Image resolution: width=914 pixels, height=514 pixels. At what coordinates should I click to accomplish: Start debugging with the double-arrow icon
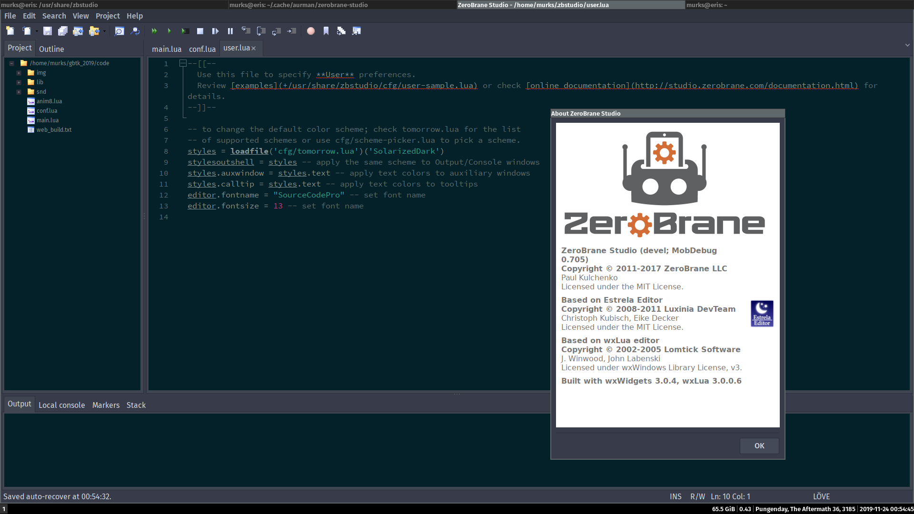pyautogui.click(x=154, y=31)
